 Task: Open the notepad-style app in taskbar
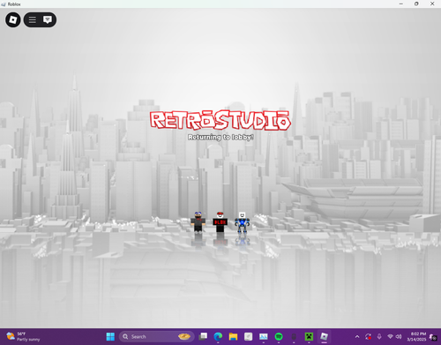[x=249, y=336]
